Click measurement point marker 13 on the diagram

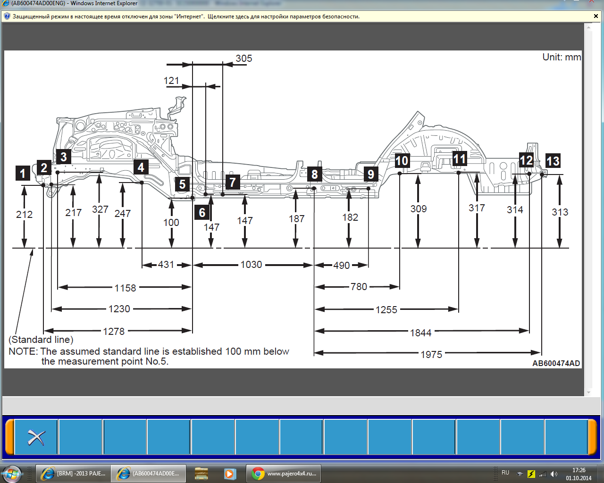pyautogui.click(x=553, y=161)
